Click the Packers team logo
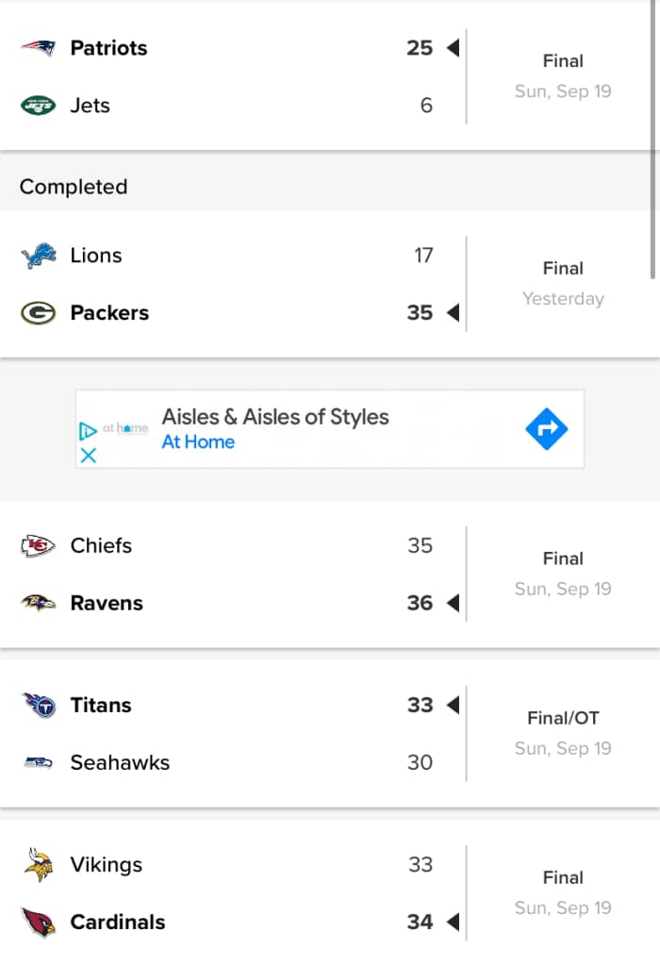Viewport: 660px width, 965px height. click(37, 312)
